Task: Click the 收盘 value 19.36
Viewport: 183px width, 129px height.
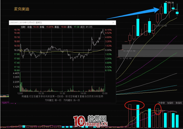Action: 36,27
